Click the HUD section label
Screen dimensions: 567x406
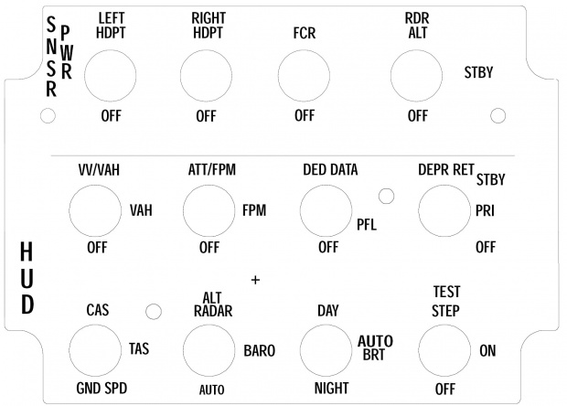click(x=27, y=277)
